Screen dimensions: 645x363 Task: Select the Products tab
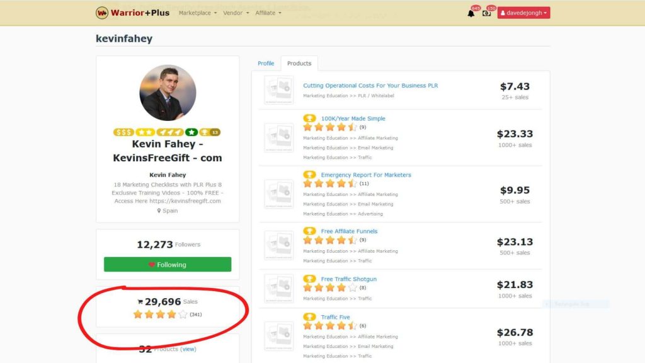tap(299, 64)
